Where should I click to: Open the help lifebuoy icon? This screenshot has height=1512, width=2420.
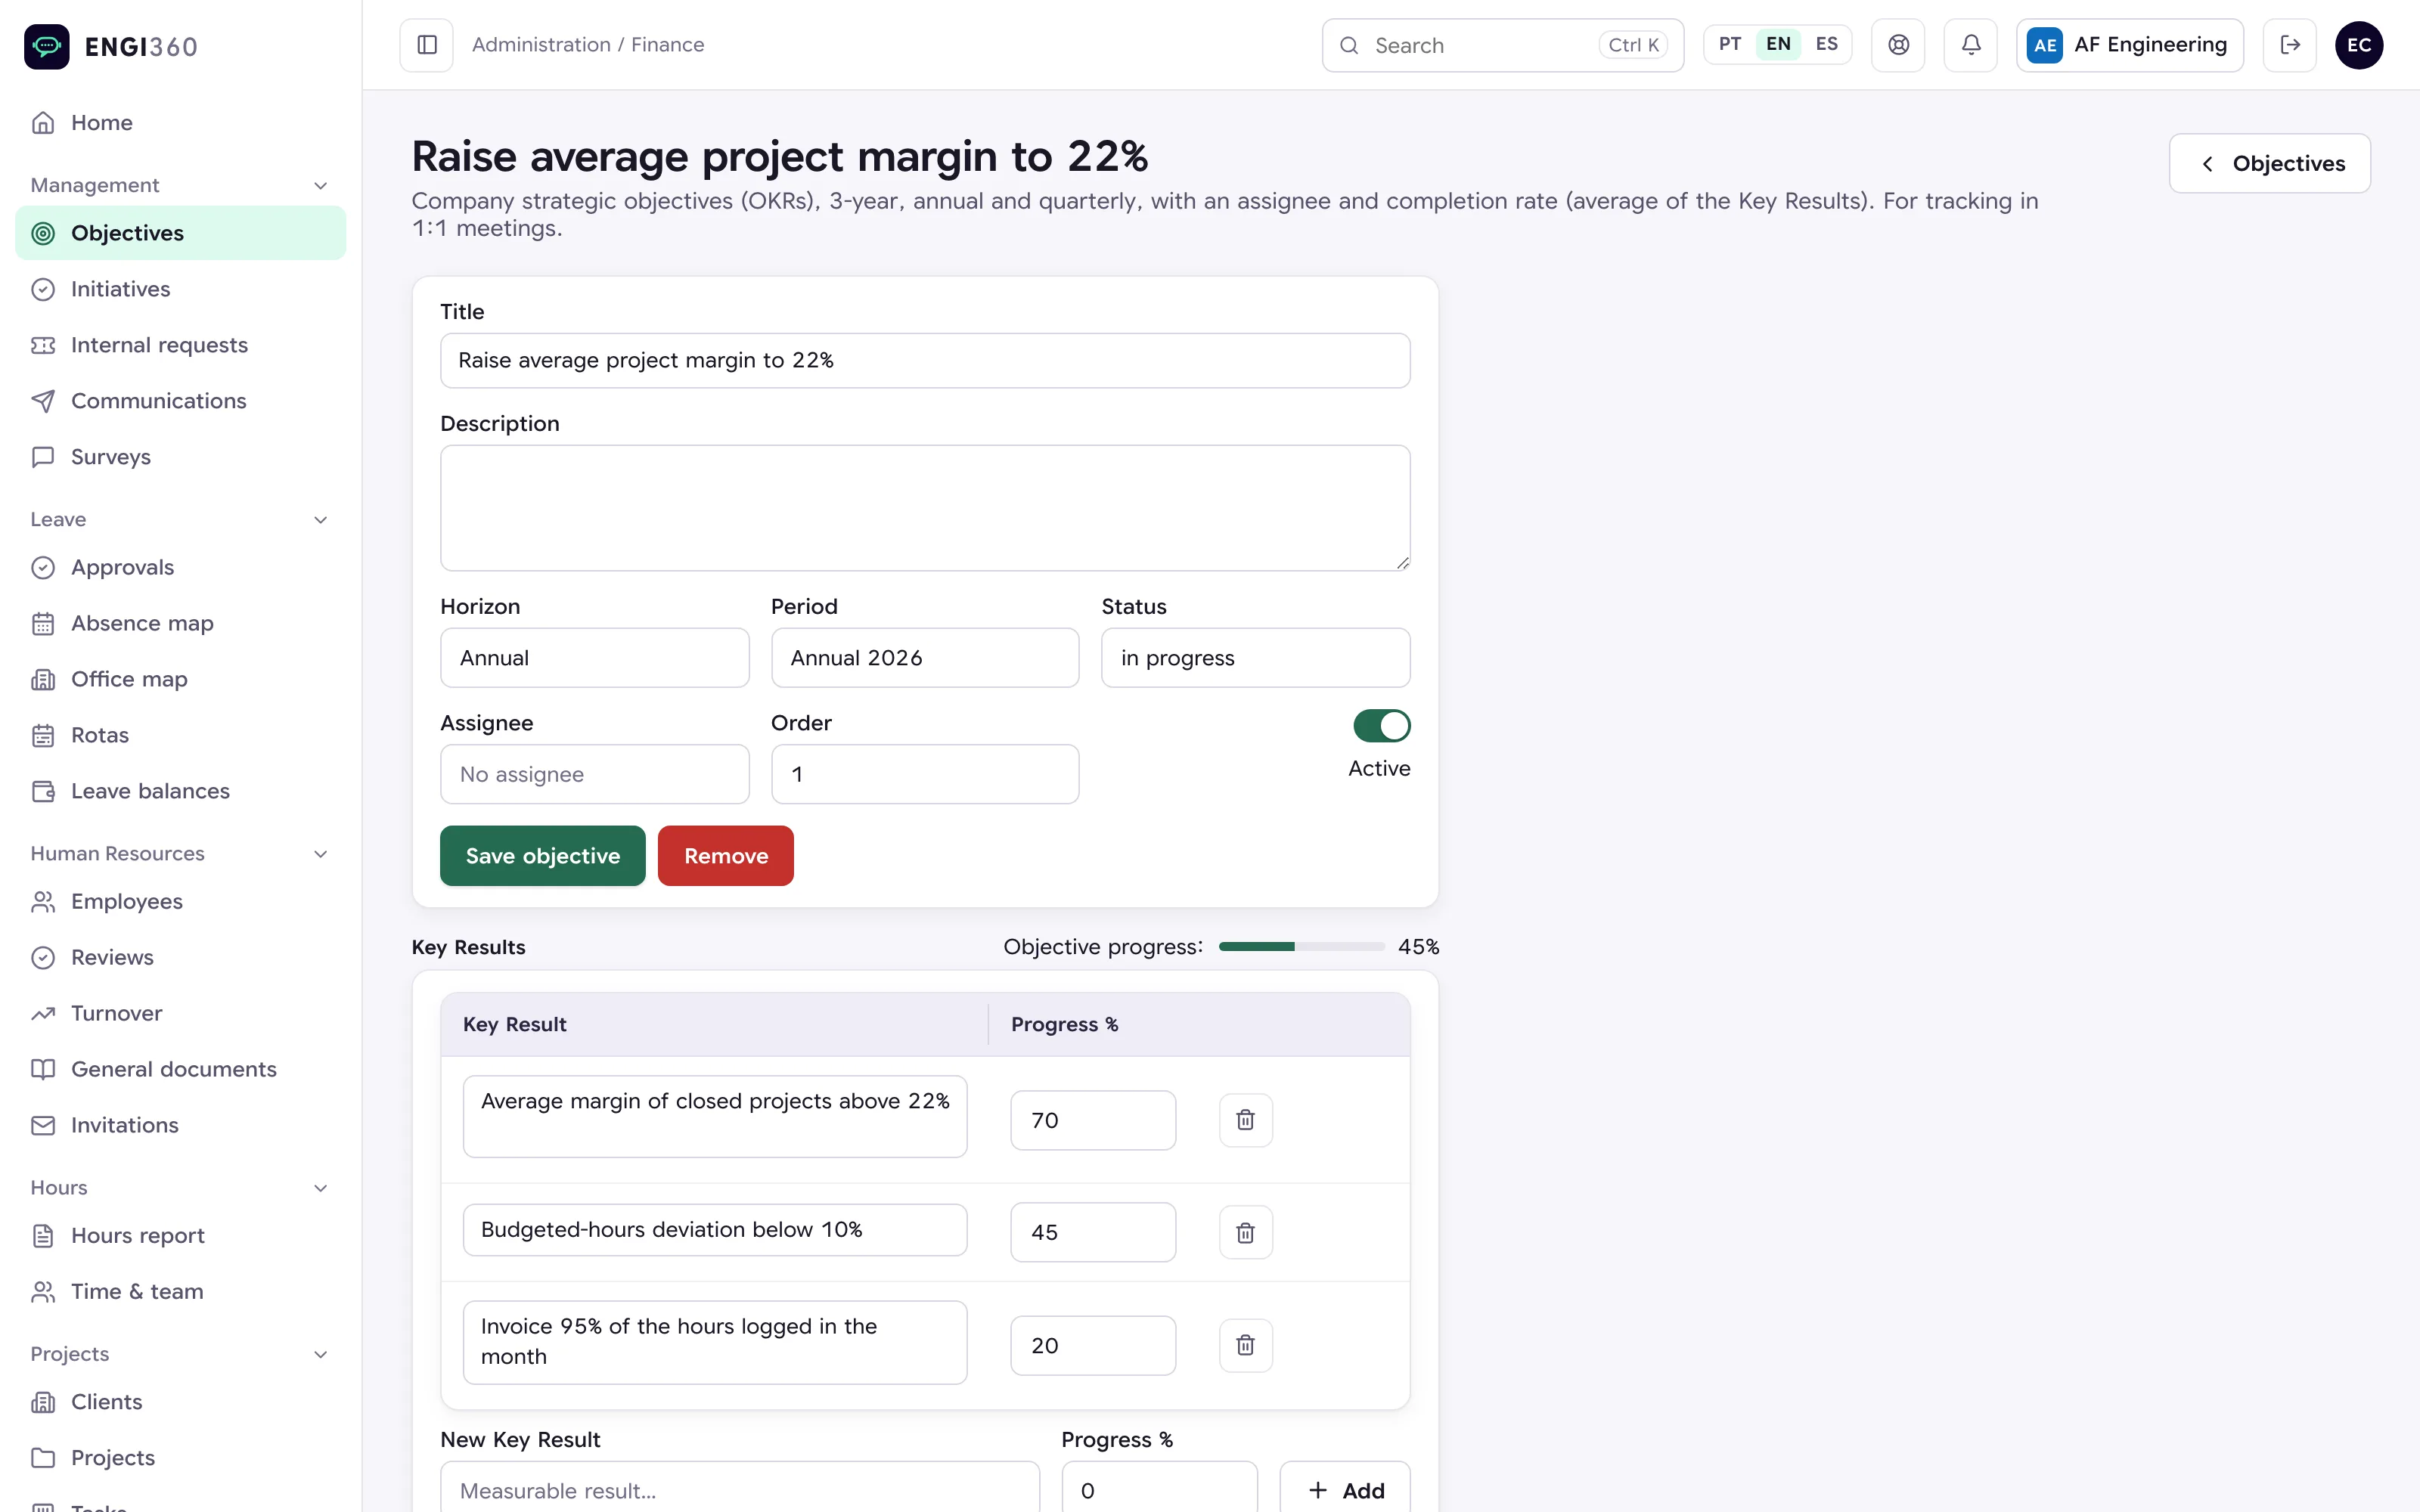(1898, 45)
